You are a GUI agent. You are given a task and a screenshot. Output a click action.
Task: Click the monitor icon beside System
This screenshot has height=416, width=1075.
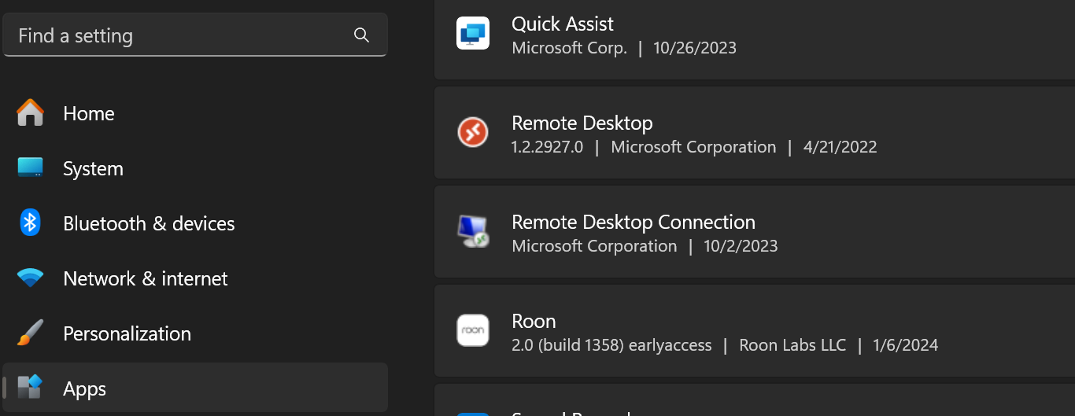(x=30, y=168)
